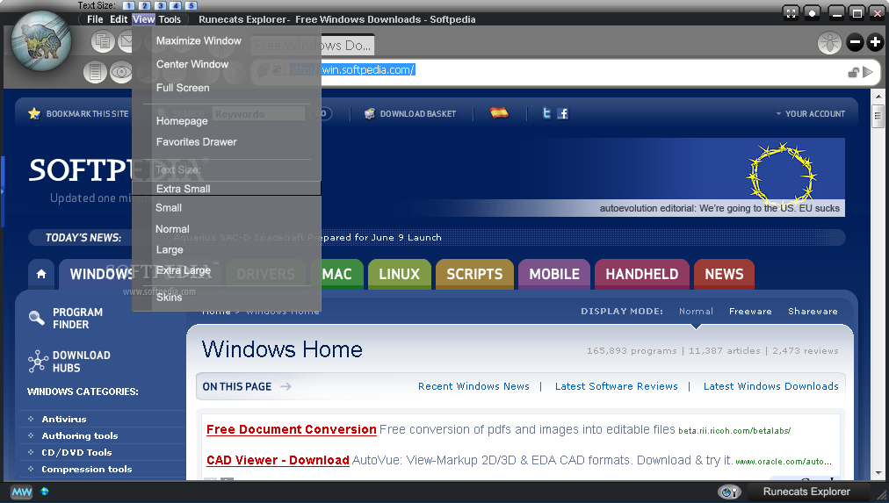Close the View menu
The height and width of the screenshot is (503, 889).
tap(143, 19)
